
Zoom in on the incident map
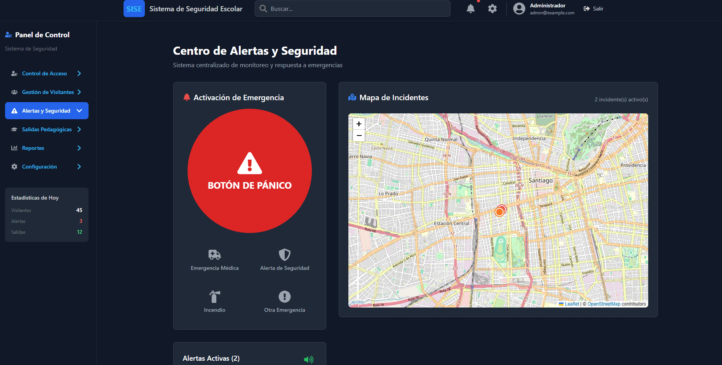359,124
